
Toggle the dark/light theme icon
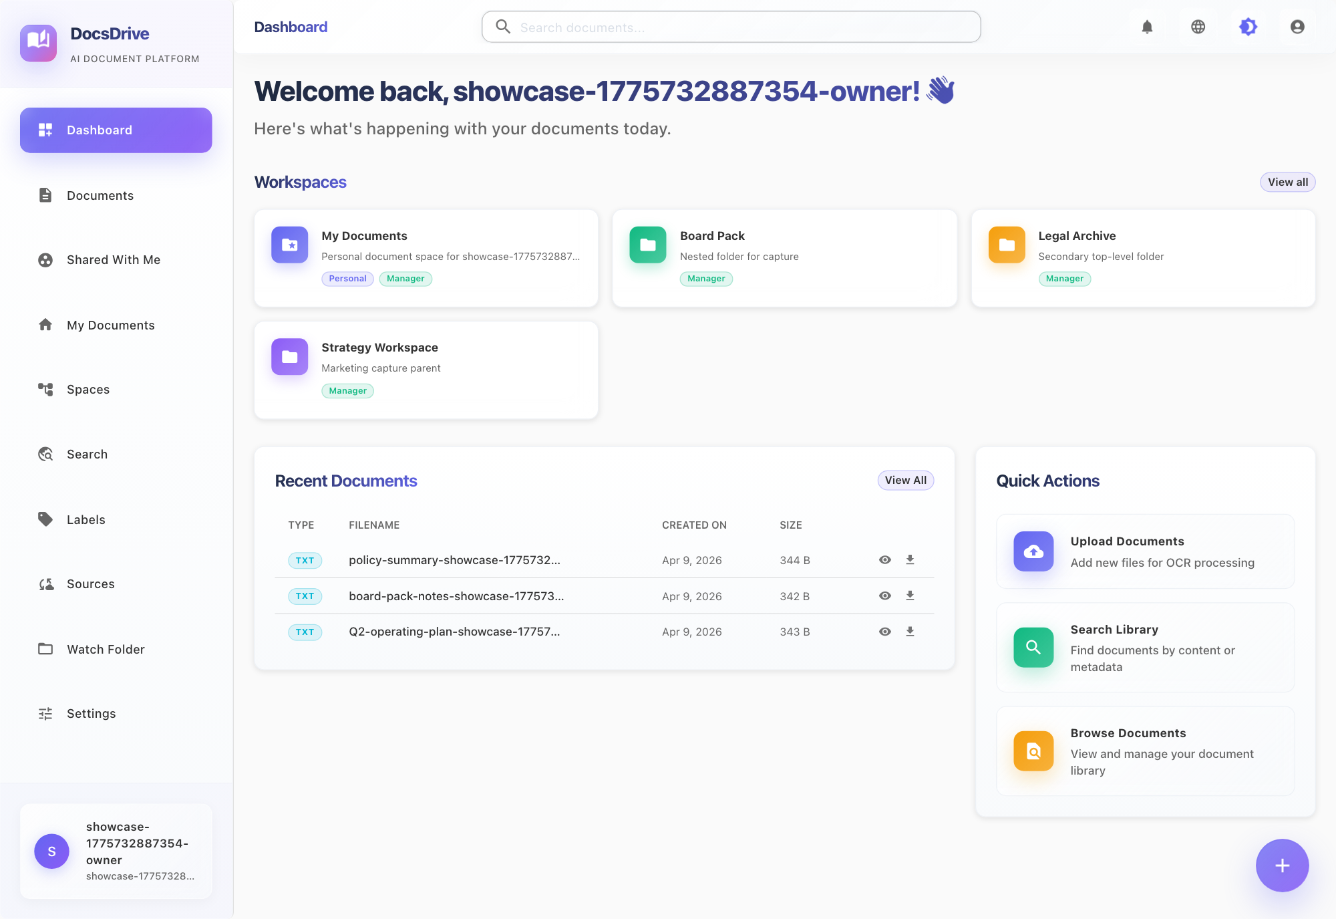[x=1248, y=27]
